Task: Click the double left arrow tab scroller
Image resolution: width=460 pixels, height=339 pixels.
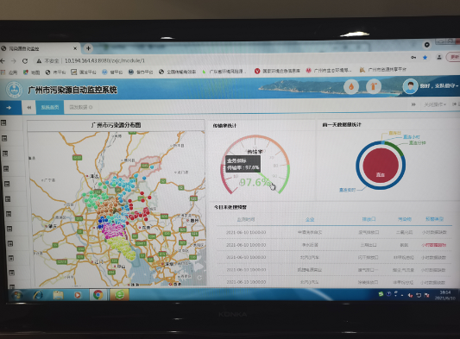Action: pos(29,108)
